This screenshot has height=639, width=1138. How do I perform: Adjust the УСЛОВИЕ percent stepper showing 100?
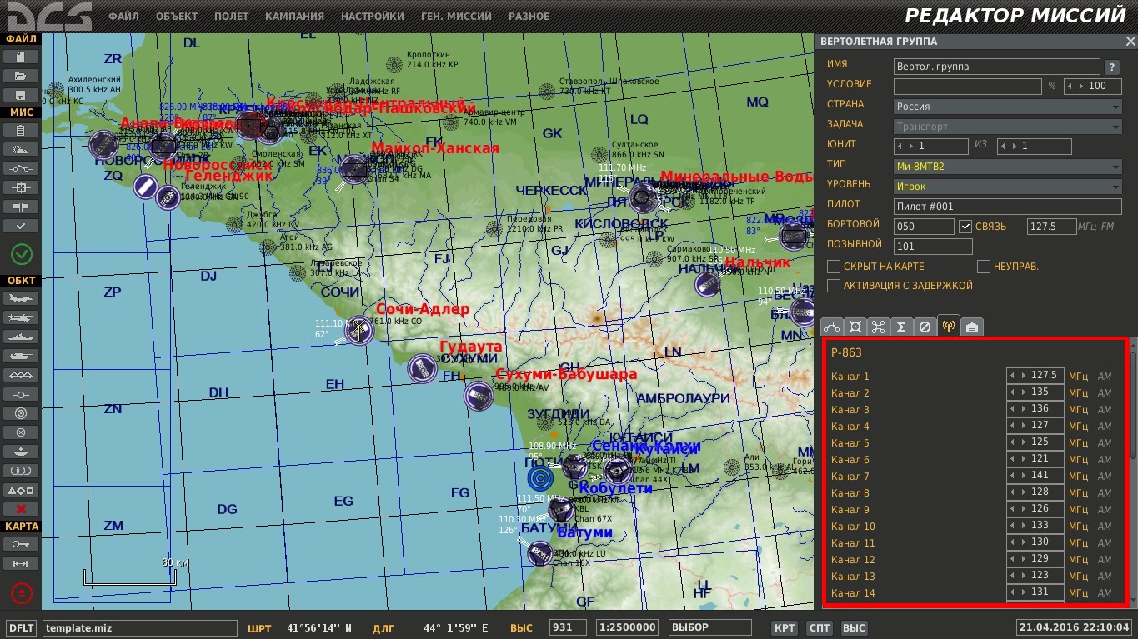coord(1093,87)
